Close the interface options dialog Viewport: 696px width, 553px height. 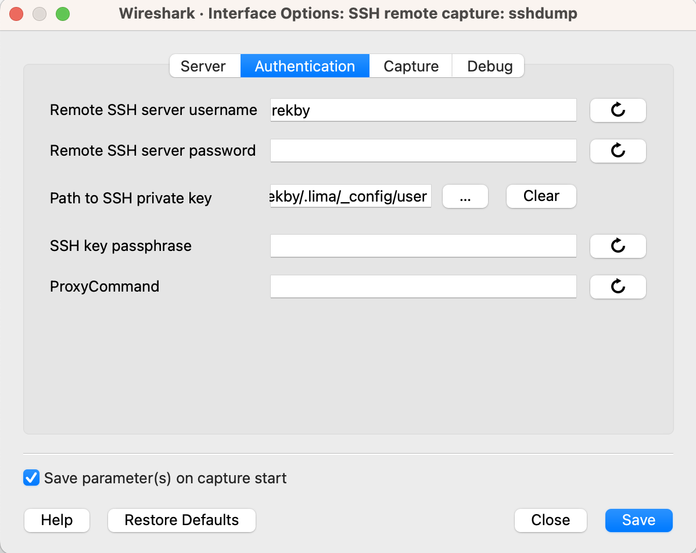point(550,520)
